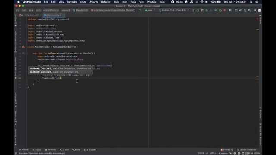Open the Navigate menu
Viewport: 276px width, 155px height.
pyautogui.click(x=72, y=2)
